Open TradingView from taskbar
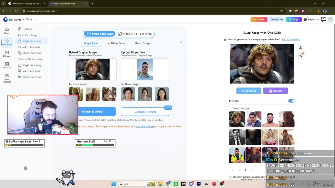335x188 pixels. click(183, 184)
